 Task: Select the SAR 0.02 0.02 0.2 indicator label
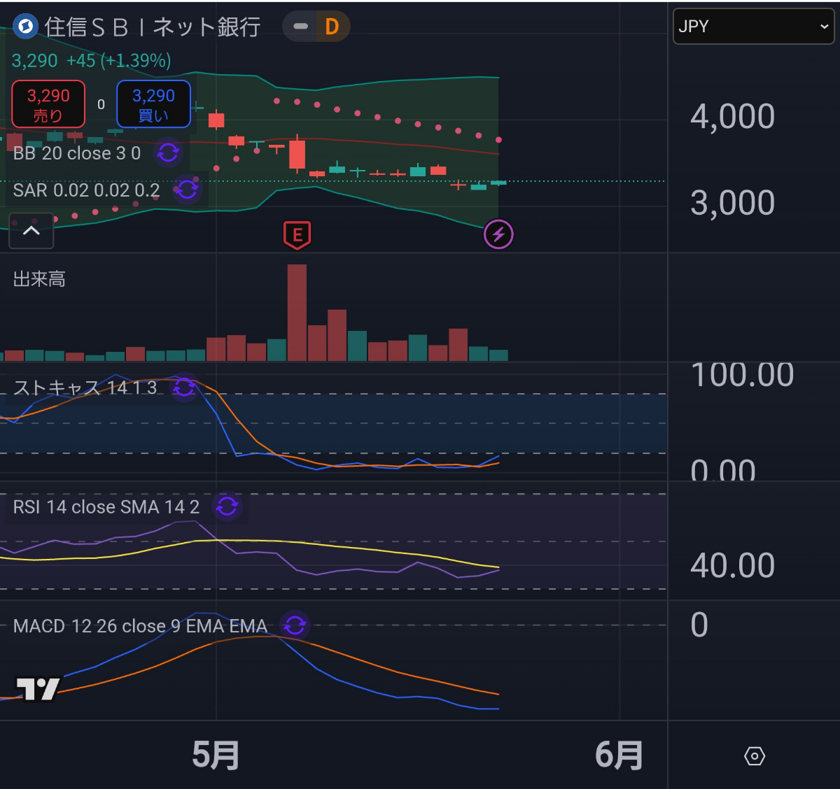86,190
